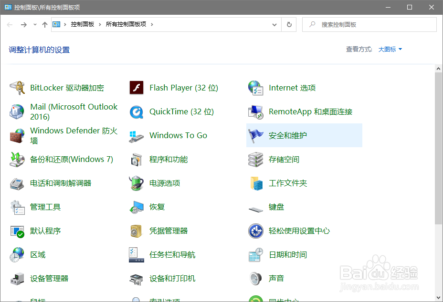This screenshot has width=443, height=302.
Task: Click the 设备管理器 link text
Action: (49, 279)
